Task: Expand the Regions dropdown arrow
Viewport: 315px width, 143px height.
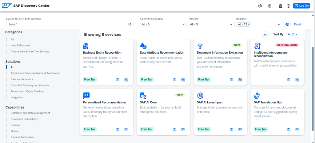Action: click(279, 24)
